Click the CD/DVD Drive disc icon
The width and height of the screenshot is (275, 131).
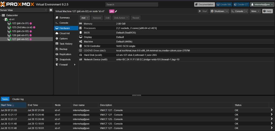coord(81,50)
